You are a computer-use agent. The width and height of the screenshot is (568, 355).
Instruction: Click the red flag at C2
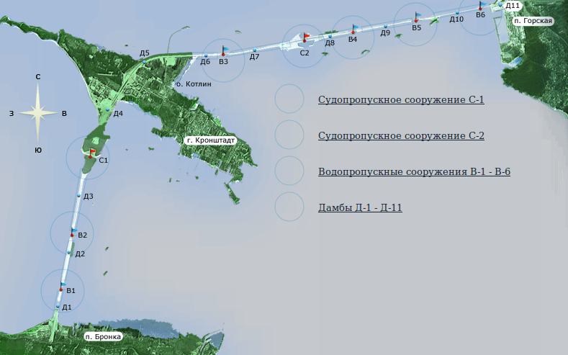coord(305,36)
